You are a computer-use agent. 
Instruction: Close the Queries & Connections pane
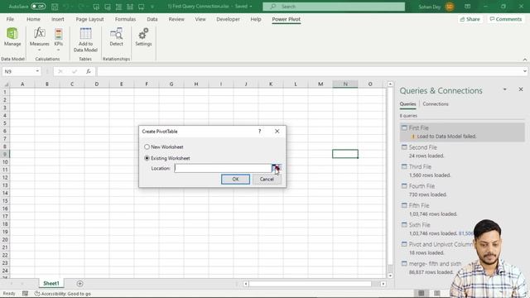coord(521,89)
